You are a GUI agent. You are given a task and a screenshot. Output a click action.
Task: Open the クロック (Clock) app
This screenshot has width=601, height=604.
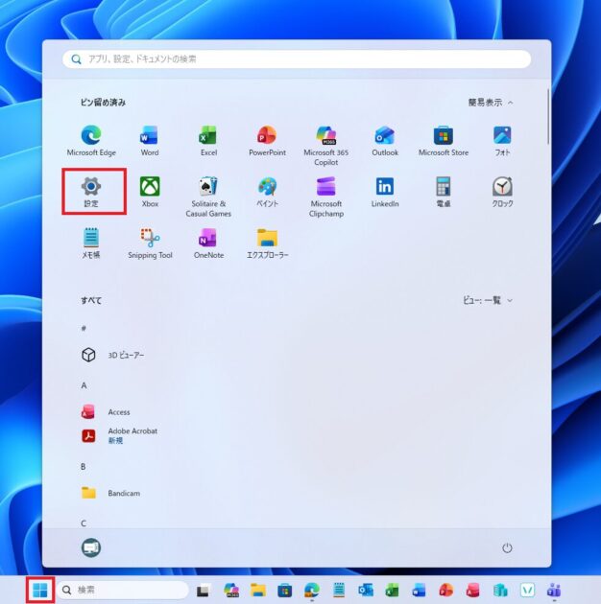502,192
